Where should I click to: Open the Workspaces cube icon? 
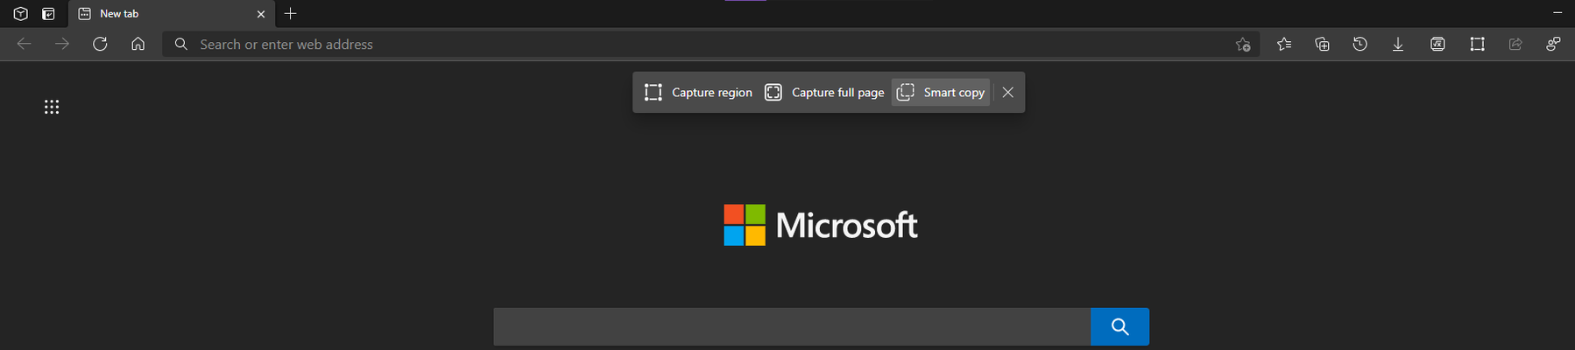[20, 13]
